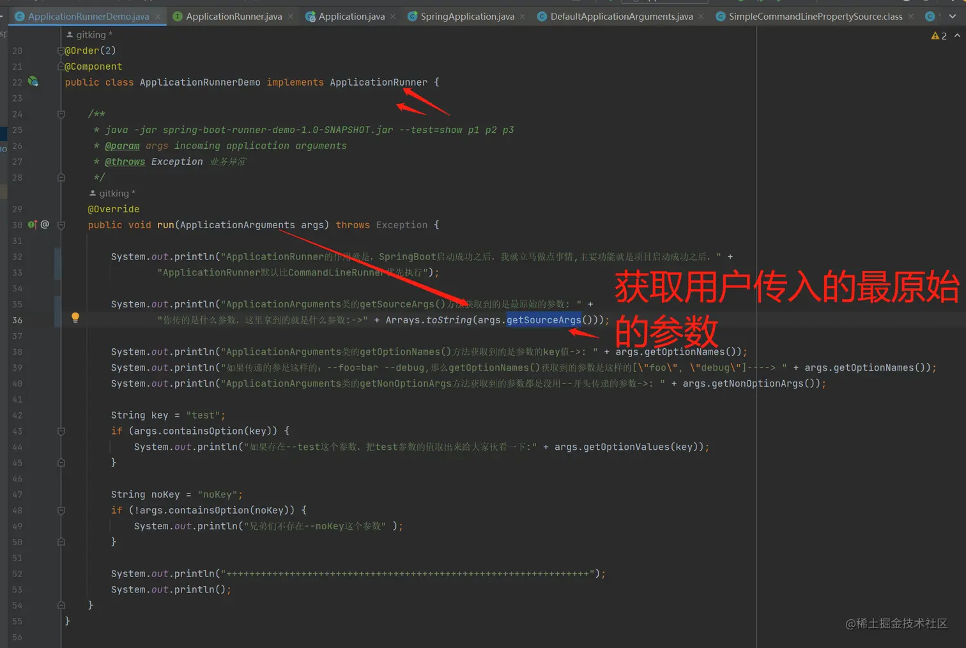
Task: Click the gitking author hint above @Override
Action: (x=112, y=193)
